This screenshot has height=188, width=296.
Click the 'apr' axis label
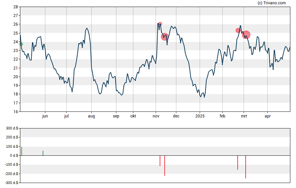point(267,116)
